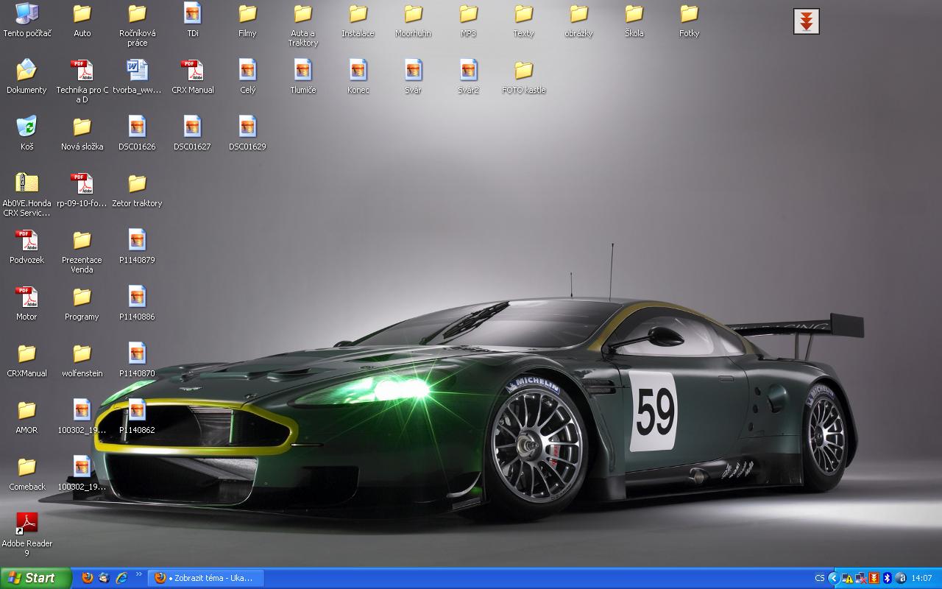
Task: Click the Bluetooth tray icon
Action: coord(887,578)
